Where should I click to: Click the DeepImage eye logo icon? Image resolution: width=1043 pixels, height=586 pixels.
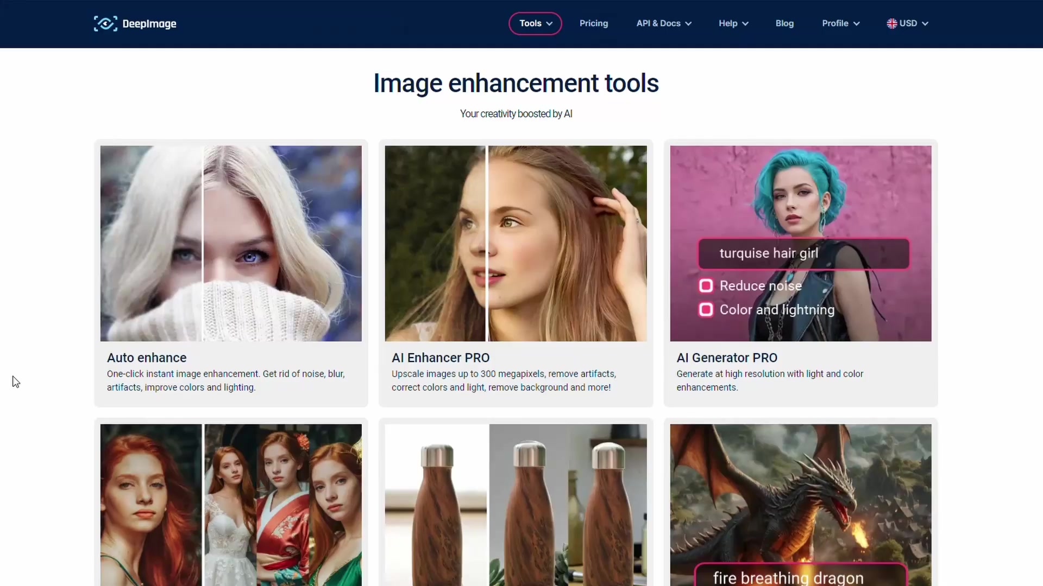click(x=105, y=23)
